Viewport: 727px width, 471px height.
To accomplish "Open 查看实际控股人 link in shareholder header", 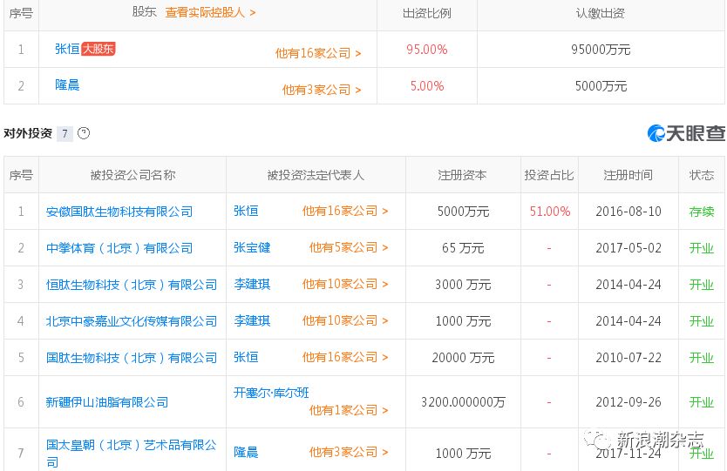I will click(210, 13).
